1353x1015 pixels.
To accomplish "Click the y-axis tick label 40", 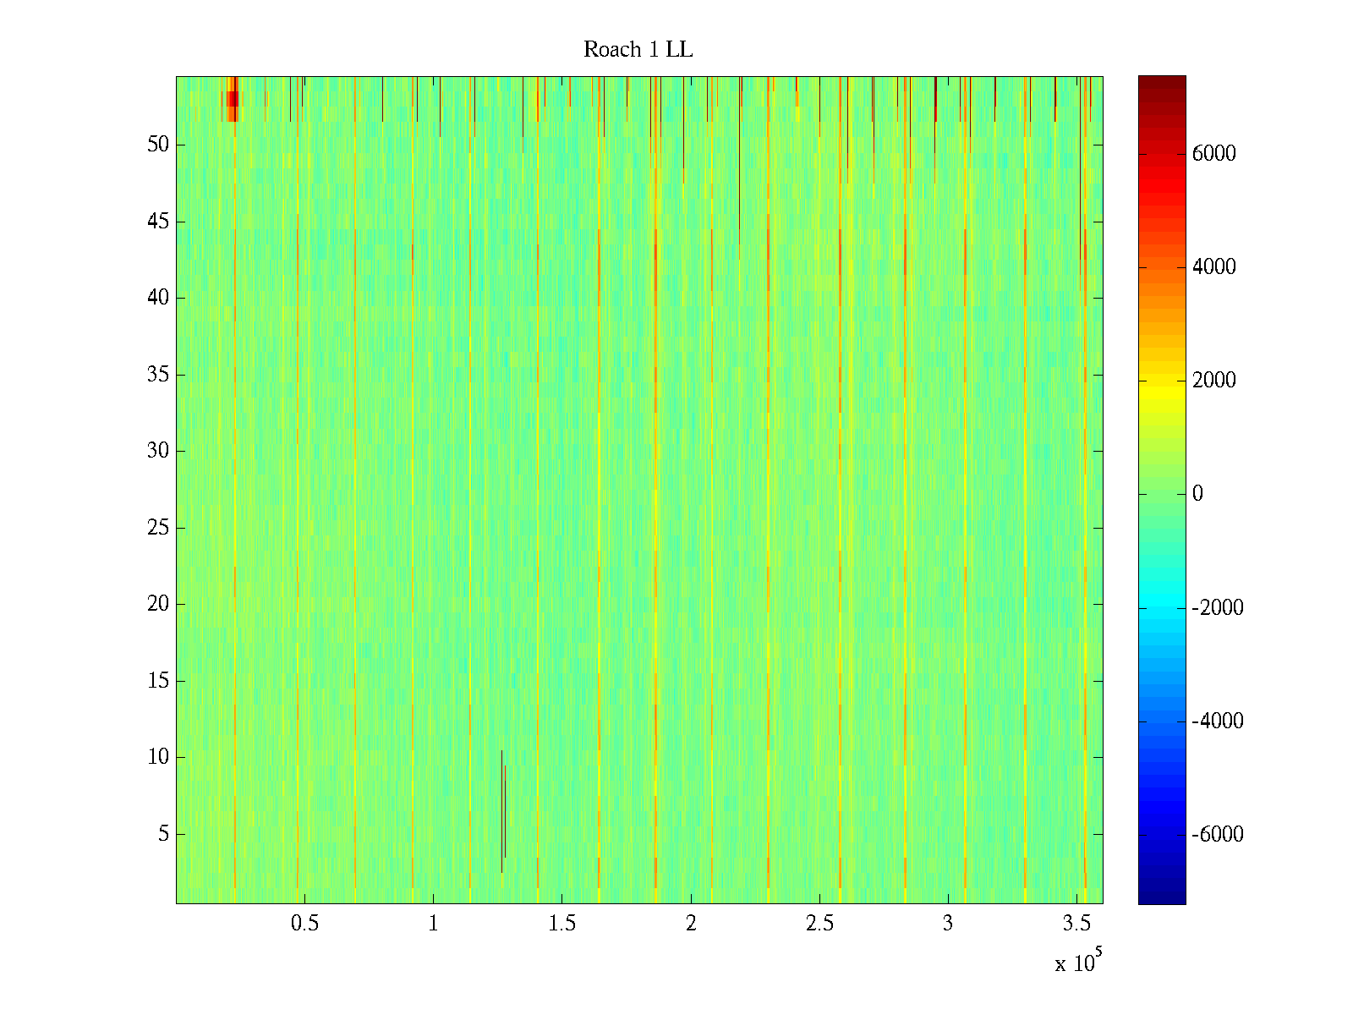I will click(x=158, y=298).
